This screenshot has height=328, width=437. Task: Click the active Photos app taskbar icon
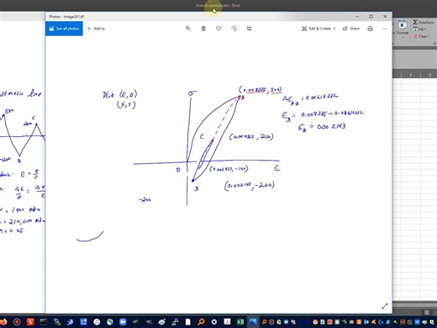(x=254, y=322)
